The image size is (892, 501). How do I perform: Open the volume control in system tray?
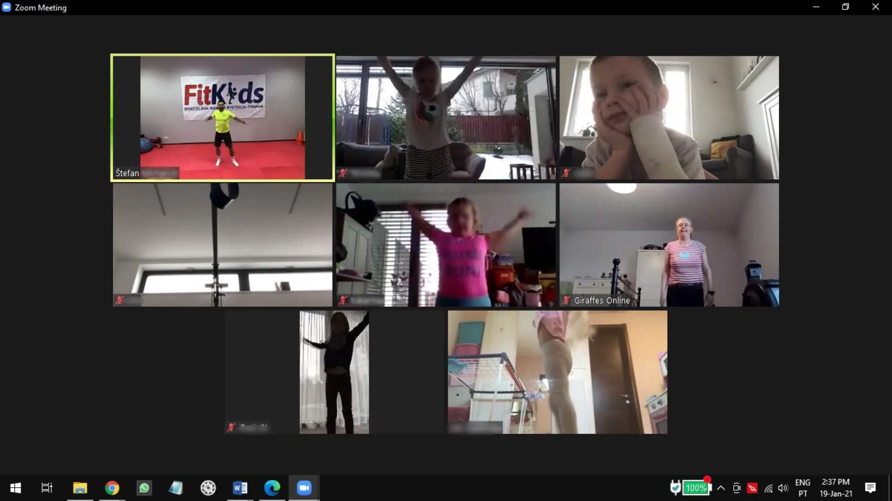point(783,488)
